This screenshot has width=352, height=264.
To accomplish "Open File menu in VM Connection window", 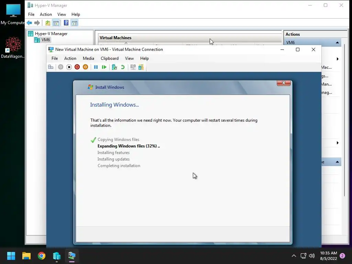I will [55, 58].
